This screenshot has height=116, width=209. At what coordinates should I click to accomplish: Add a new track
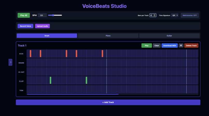tap(108, 102)
